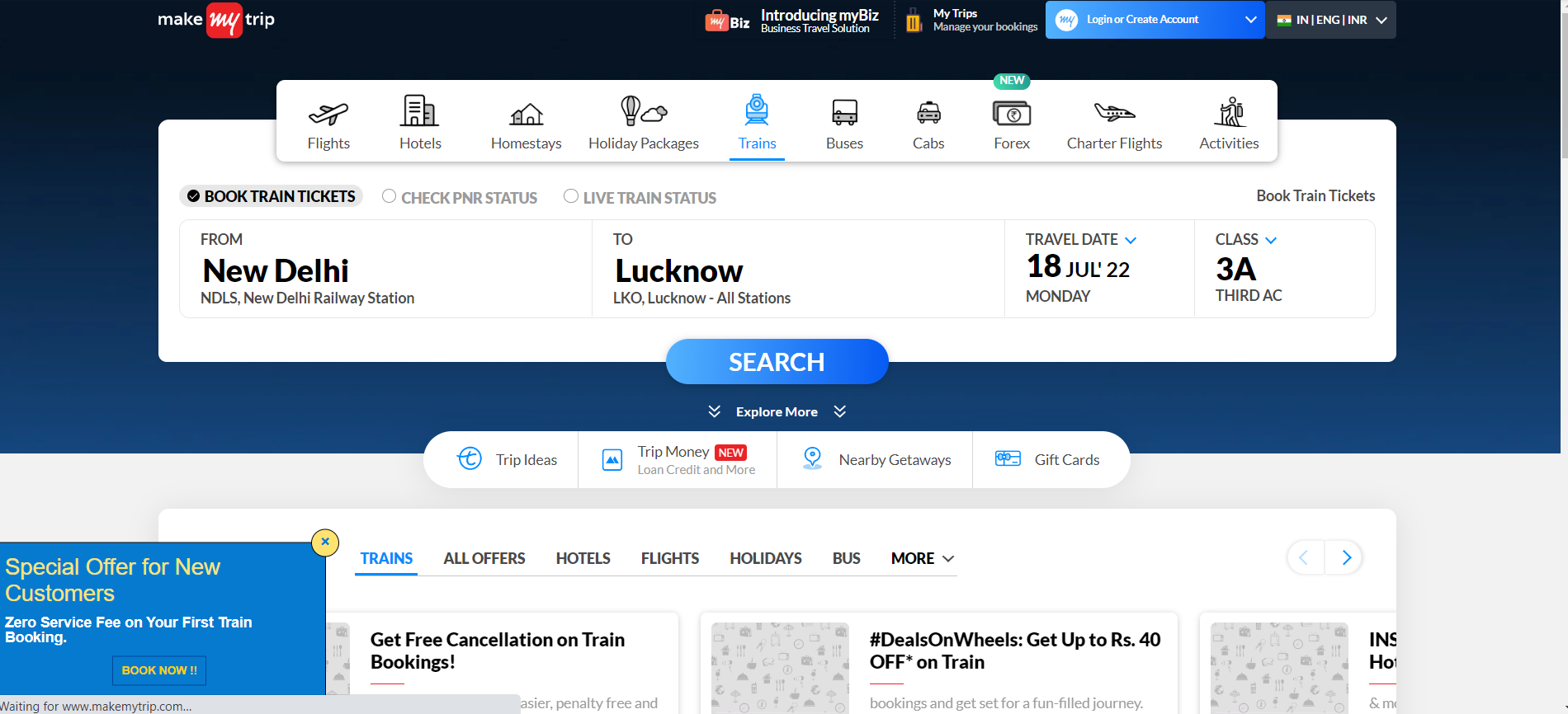Select the Flights airplane icon
Viewport: 1568px width, 714px height.
pos(328,113)
